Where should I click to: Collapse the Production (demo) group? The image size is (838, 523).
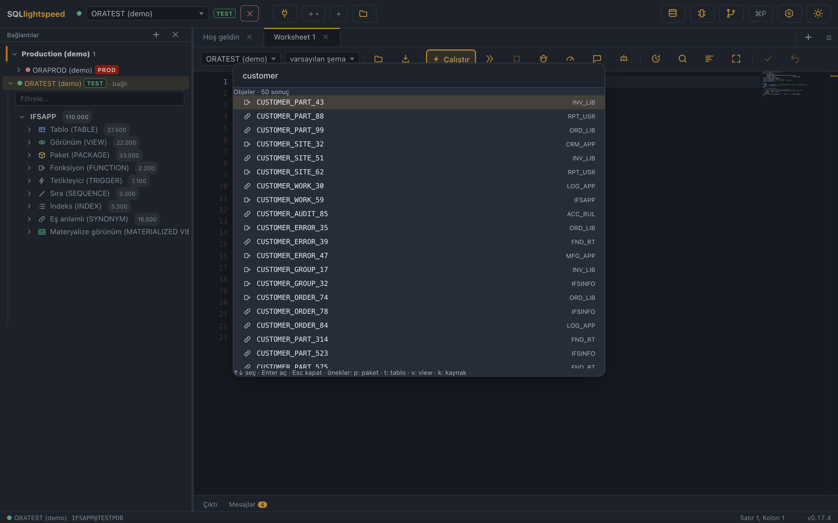15,54
